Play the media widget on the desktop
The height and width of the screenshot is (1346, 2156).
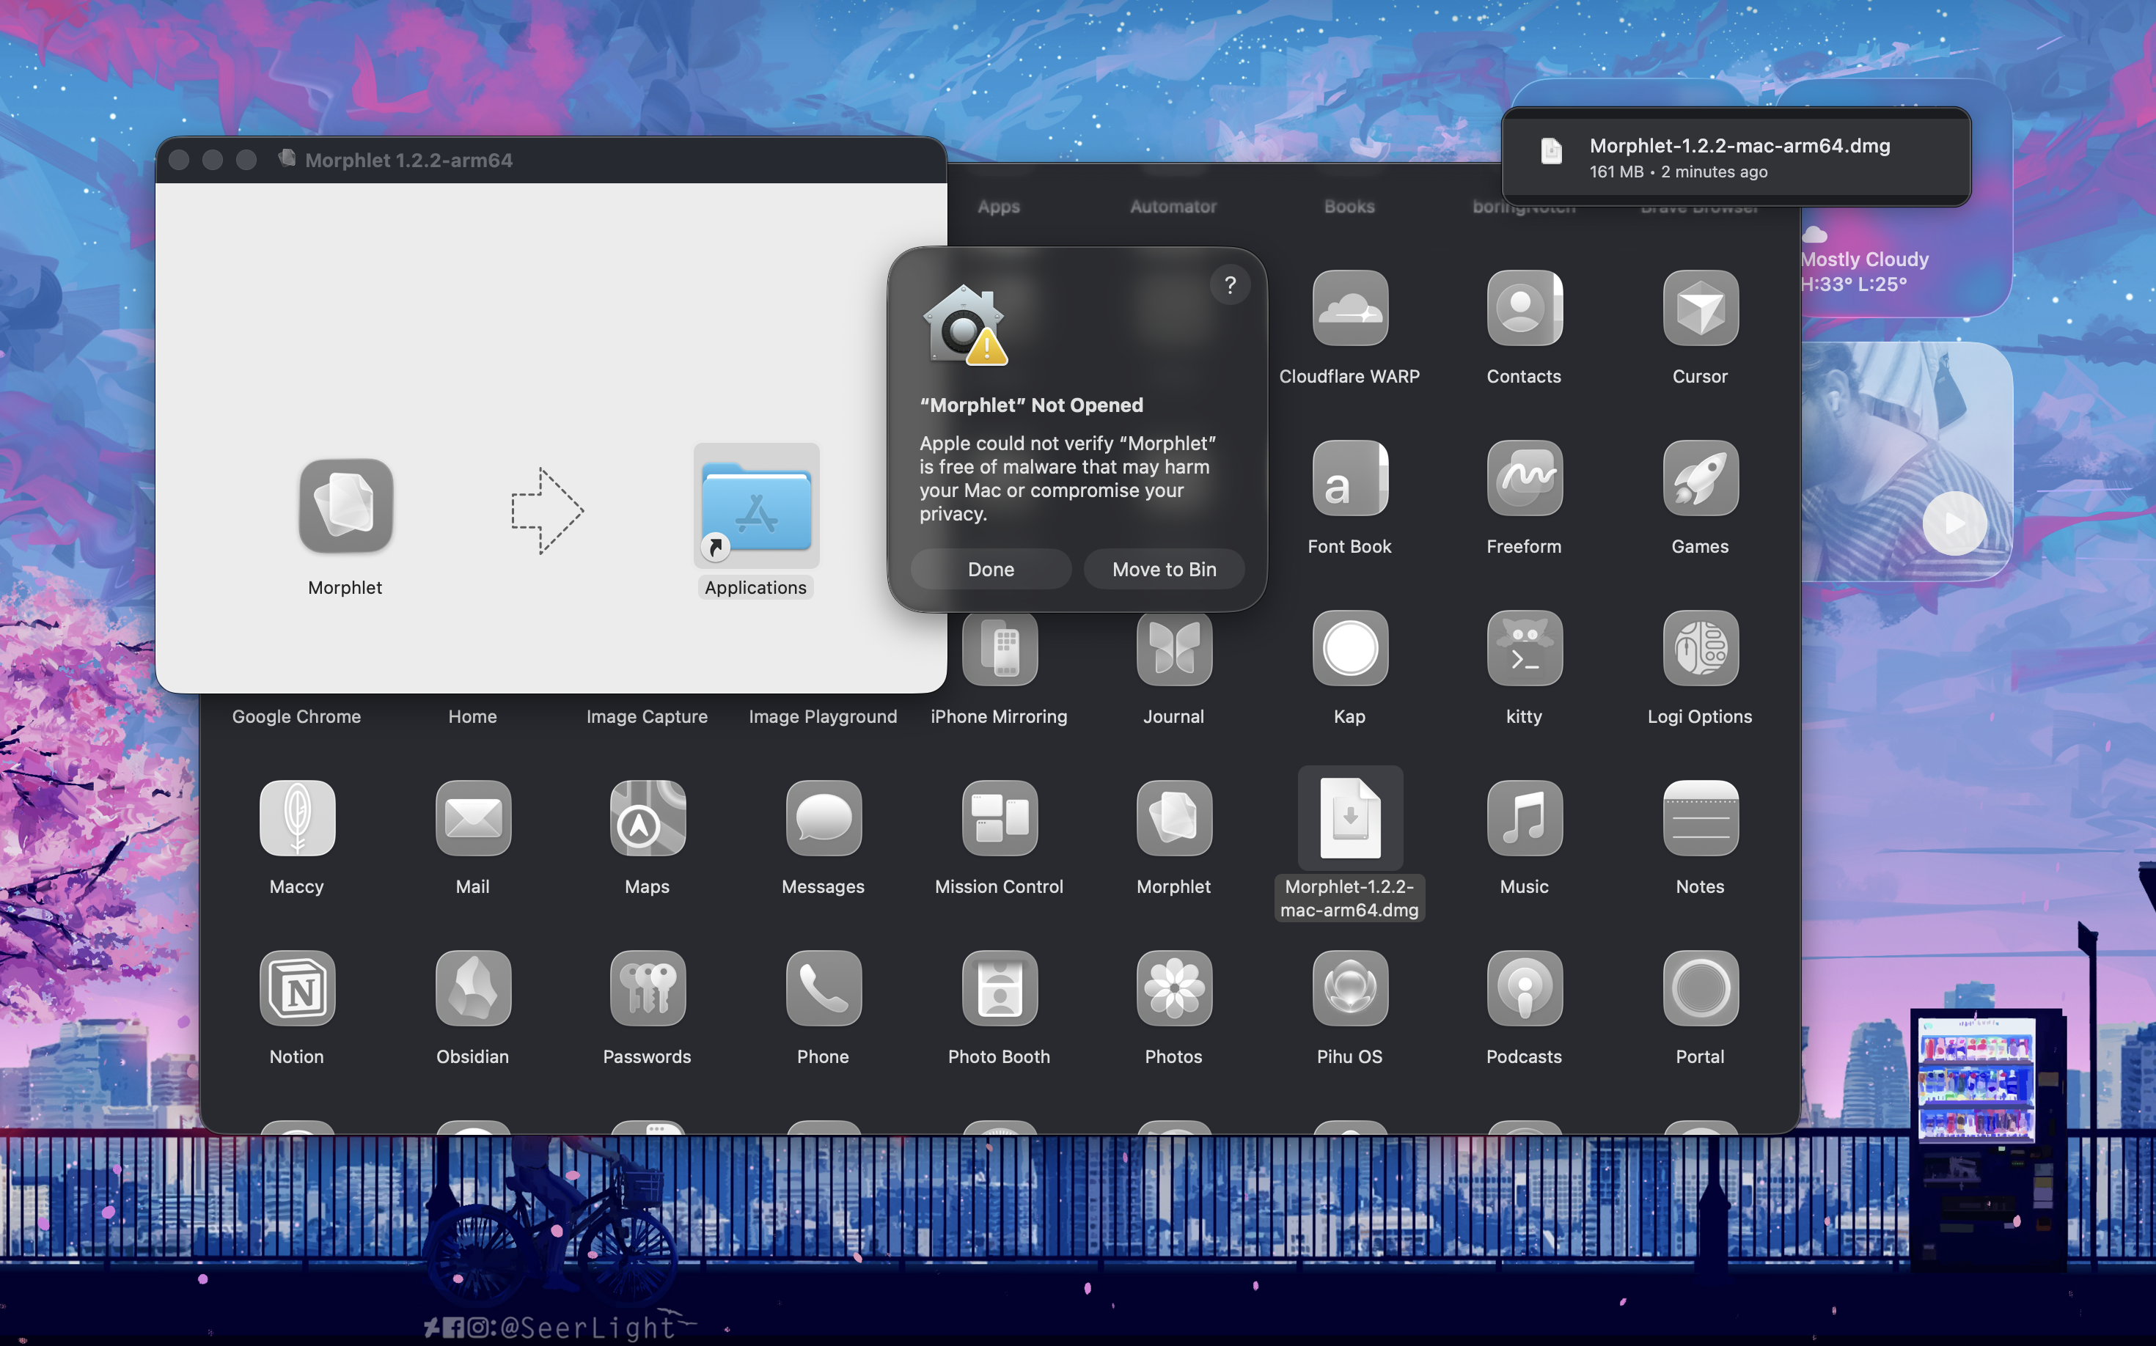(x=1954, y=523)
